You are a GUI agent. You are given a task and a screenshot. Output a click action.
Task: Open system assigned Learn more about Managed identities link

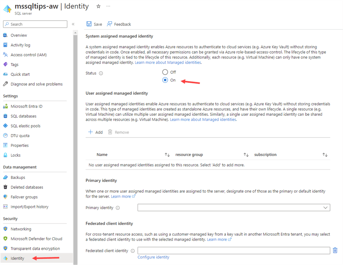click(x=168, y=62)
